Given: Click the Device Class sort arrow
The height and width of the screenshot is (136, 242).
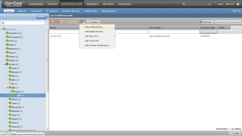Looking at the screenshot, I should tap(162, 28).
